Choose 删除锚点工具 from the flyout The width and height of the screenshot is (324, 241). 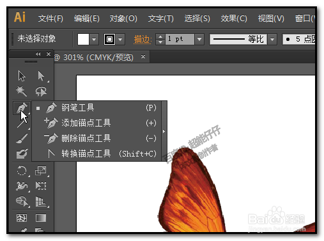coord(96,139)
